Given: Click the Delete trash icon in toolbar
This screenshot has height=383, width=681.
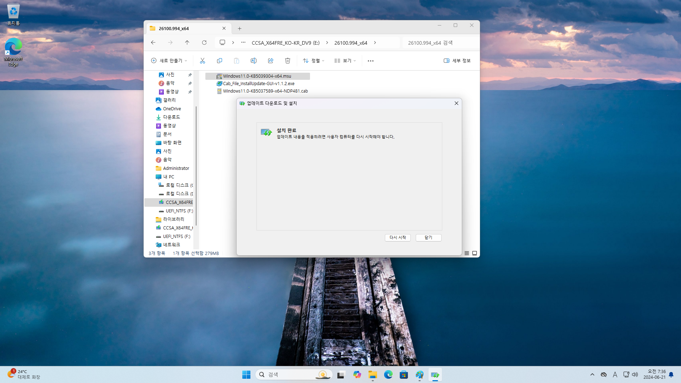Looking at the screenshot, I should (x=288, y=61).
